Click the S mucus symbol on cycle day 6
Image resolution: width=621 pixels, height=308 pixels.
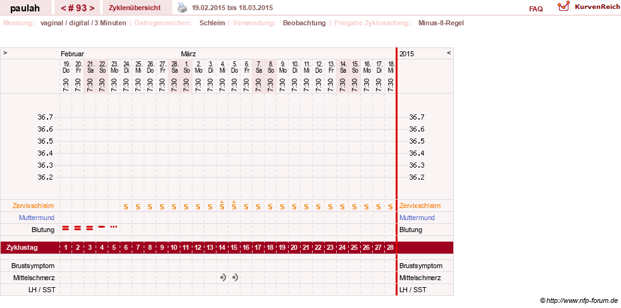click(x=126, y=207)
